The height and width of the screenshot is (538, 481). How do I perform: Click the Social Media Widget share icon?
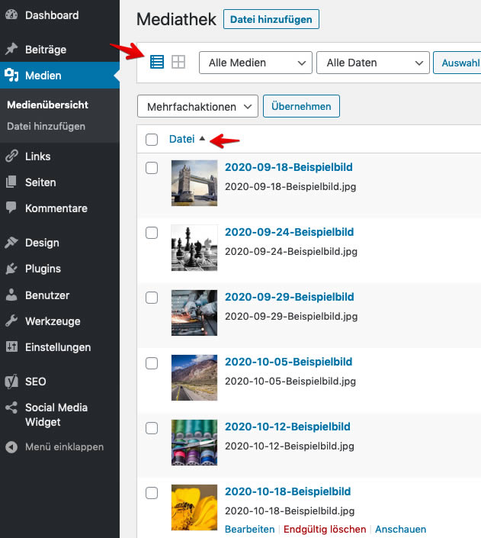pyautogui.click(x=11, y=408)
